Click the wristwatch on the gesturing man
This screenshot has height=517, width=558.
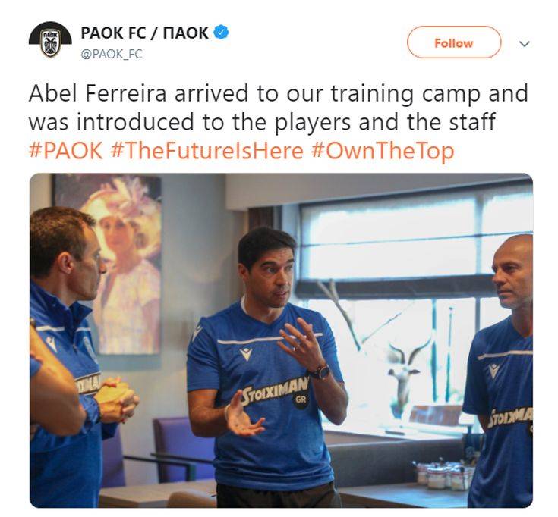tap(320, 372)
